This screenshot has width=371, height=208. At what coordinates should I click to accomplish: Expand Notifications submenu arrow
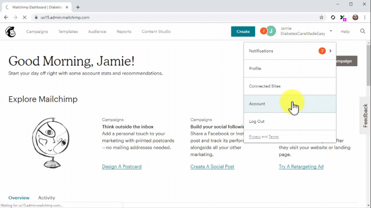330,51
